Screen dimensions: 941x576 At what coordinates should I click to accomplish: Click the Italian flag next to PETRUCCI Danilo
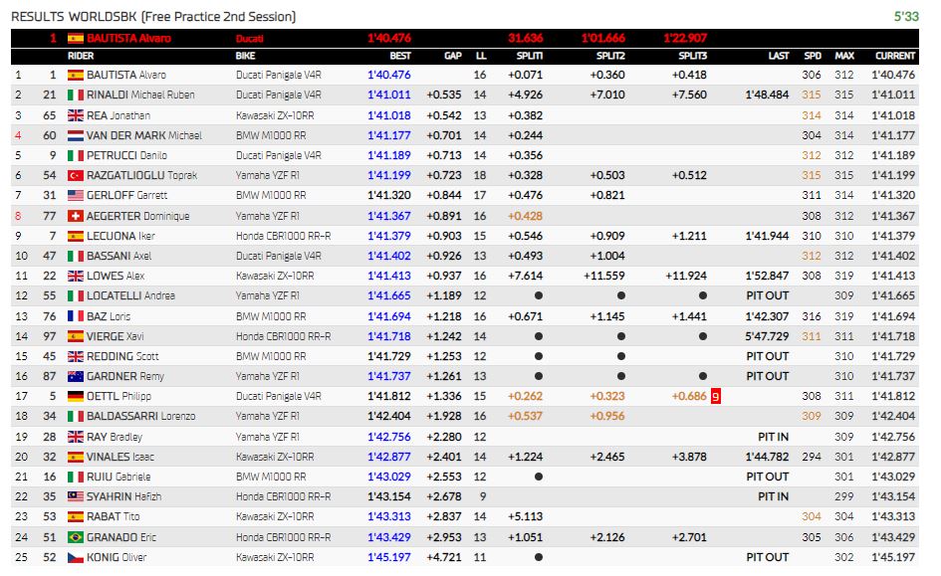point(76,155)
